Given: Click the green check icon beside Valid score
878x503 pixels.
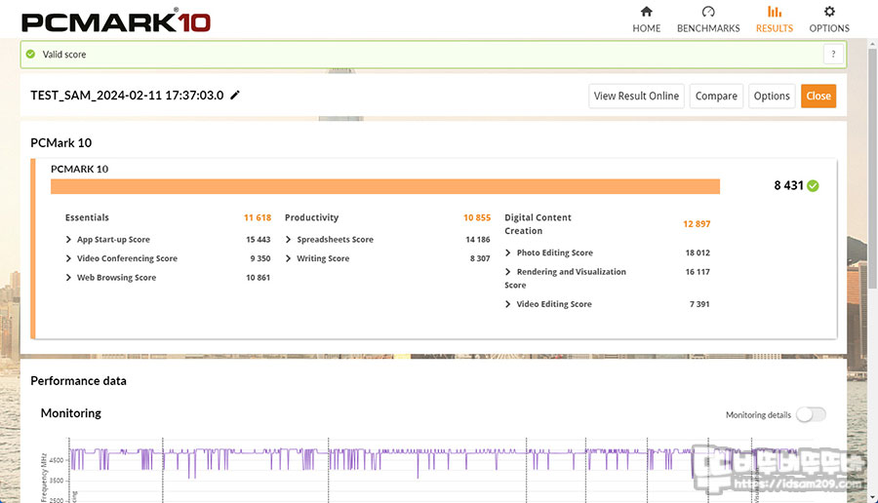Looking at the screenshot, I should coord(31,55).
